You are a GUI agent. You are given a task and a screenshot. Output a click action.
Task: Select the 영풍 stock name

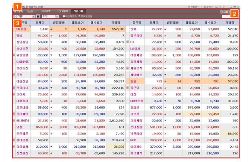(19, 127)
